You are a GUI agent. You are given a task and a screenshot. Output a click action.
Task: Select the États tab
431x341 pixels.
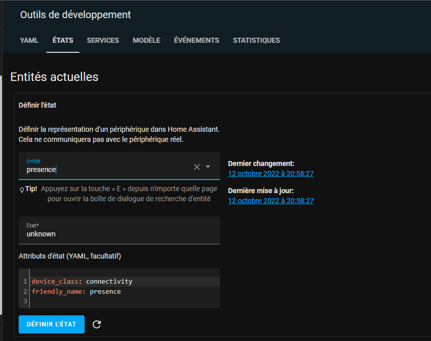tap(63, 40)
